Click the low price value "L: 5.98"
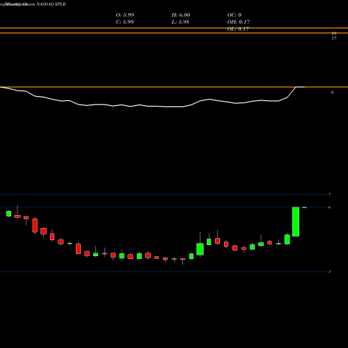348x348 pixels. (x=180, y=22)
